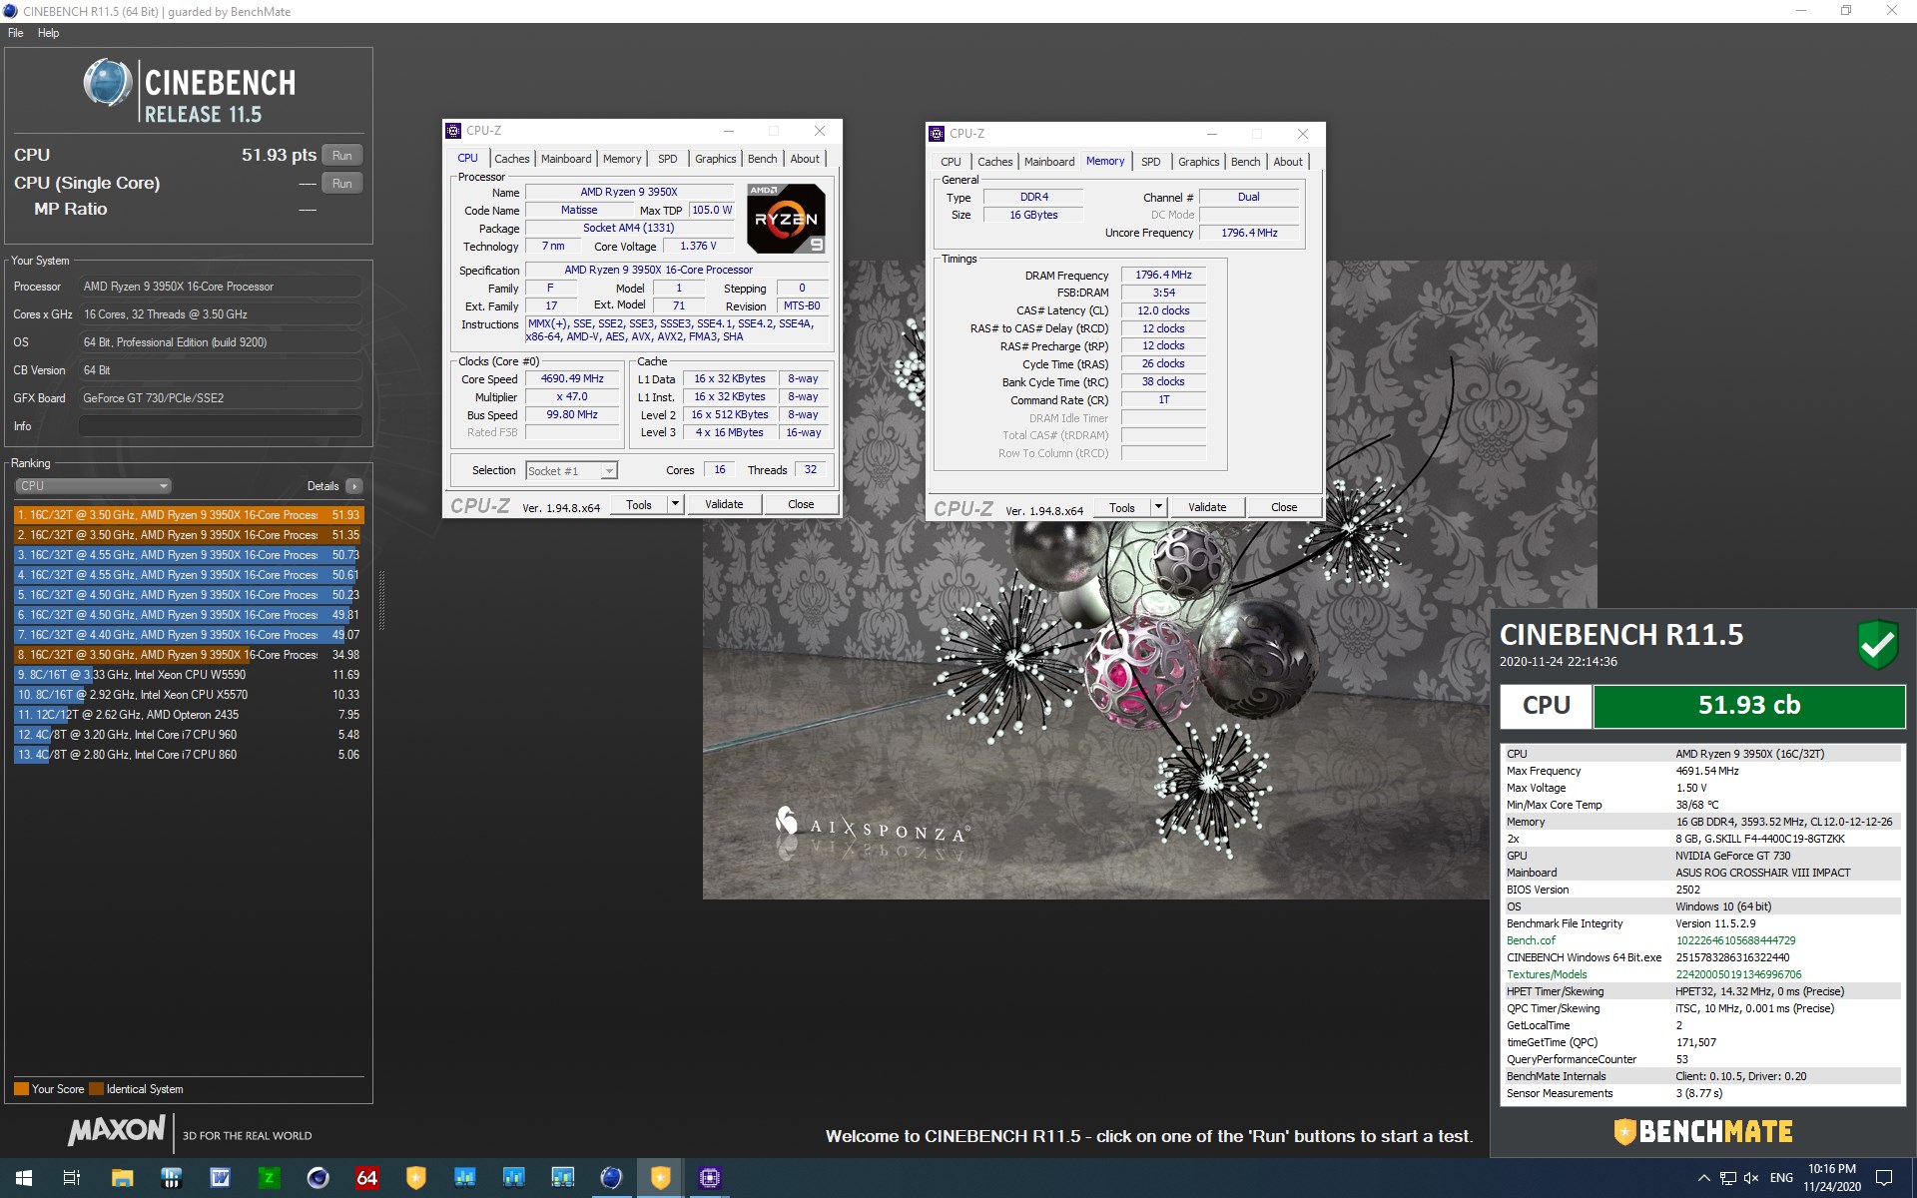Image resolution: width=1917 pixels, height=1198 pixels.
Task: Click the 51.93 cb green score bar
Action: 1748,706
